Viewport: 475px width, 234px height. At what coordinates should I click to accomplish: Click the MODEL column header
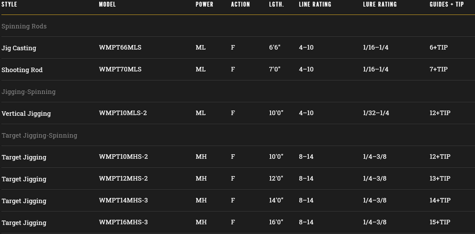point(107,4)
